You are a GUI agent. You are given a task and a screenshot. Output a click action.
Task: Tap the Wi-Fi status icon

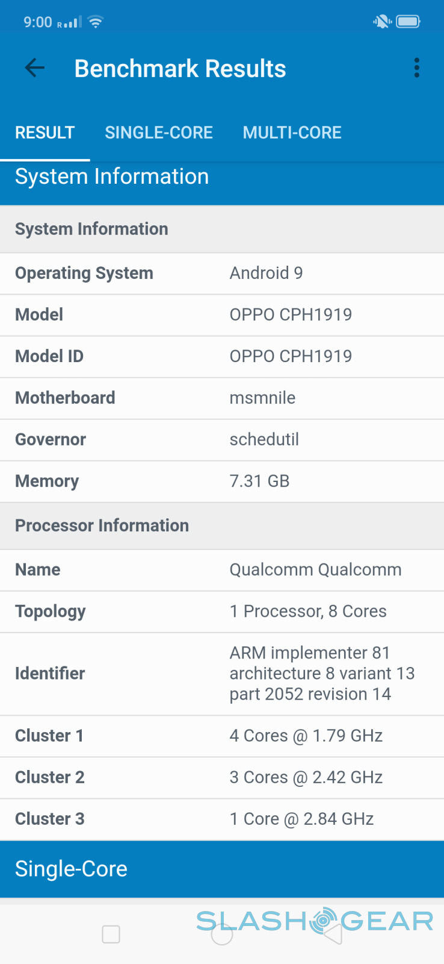(95, 22)
